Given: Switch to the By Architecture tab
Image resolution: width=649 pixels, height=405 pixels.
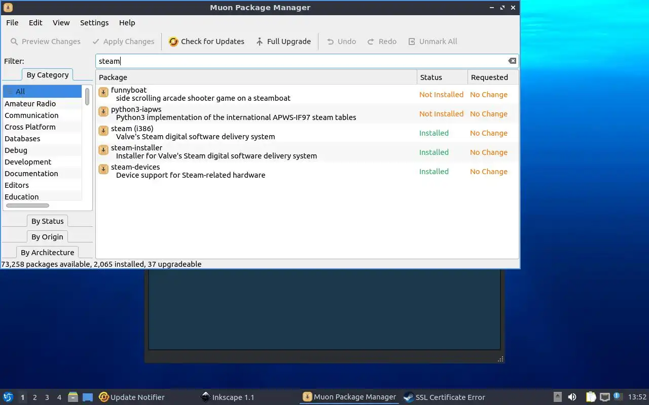Looking at the screenshot, I should point(47,253).
